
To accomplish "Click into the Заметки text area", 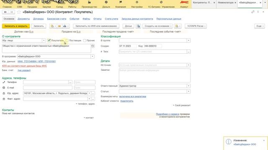I will click(x=155, y=75).
